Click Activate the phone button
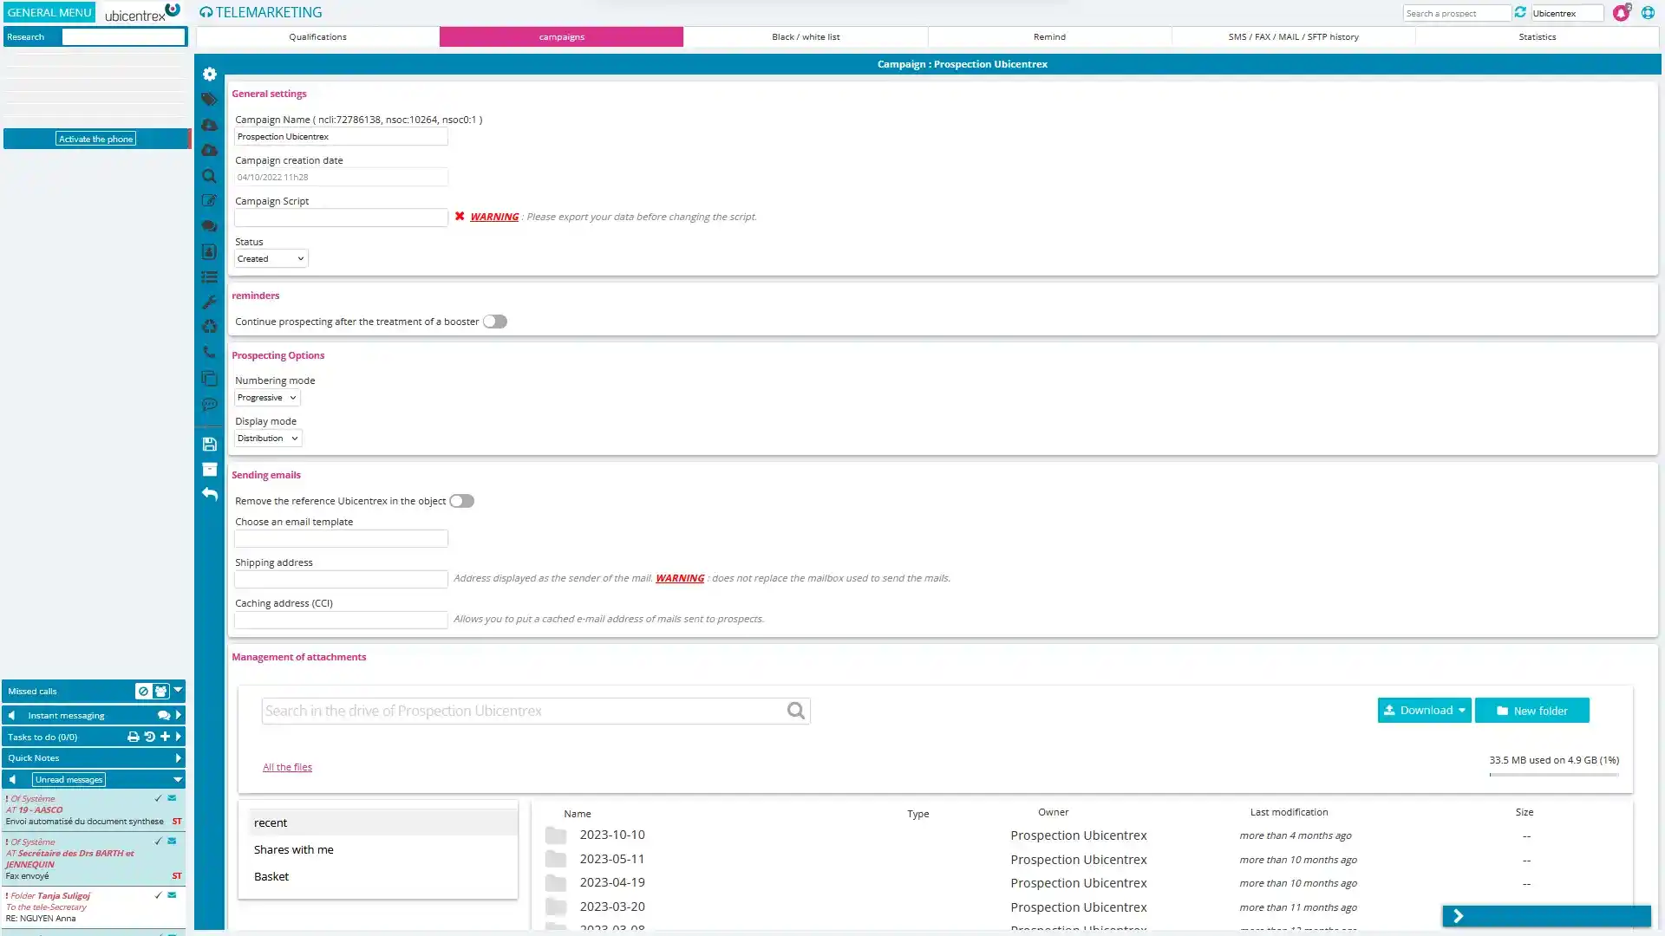This screenshot has height=936, width=1665. 95,139
